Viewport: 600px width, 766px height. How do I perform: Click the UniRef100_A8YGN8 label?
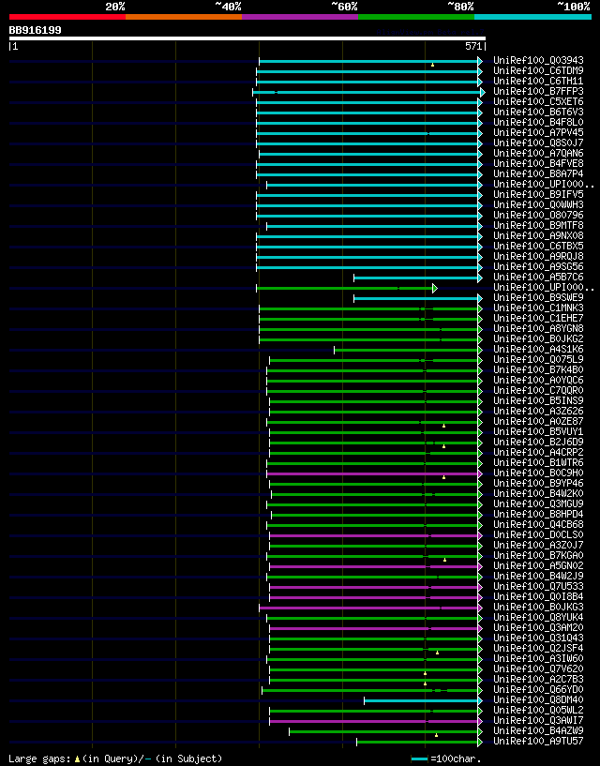click(x=538, y=328)
